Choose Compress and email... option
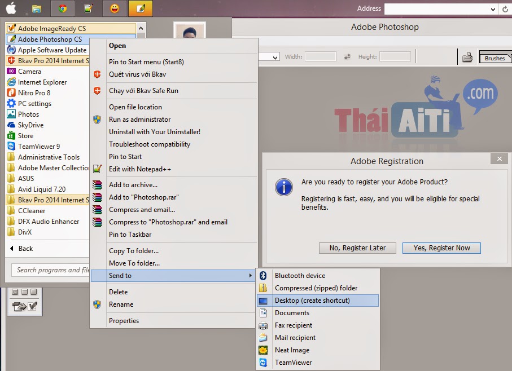Screen dimensions: 512x371 tap(173, 210)
